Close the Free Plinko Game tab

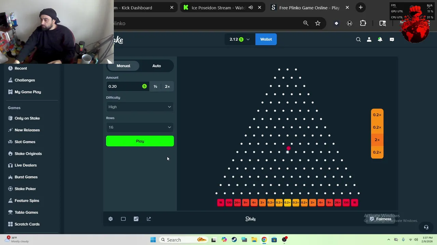[347, 7]
